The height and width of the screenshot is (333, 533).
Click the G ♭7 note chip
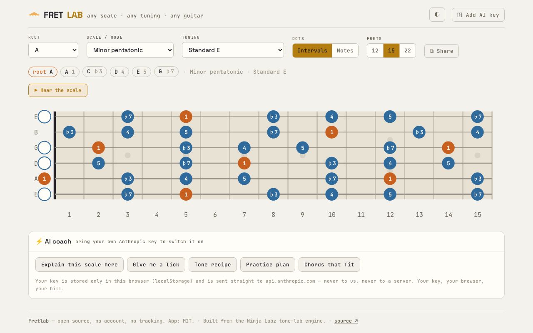[166, 72]
